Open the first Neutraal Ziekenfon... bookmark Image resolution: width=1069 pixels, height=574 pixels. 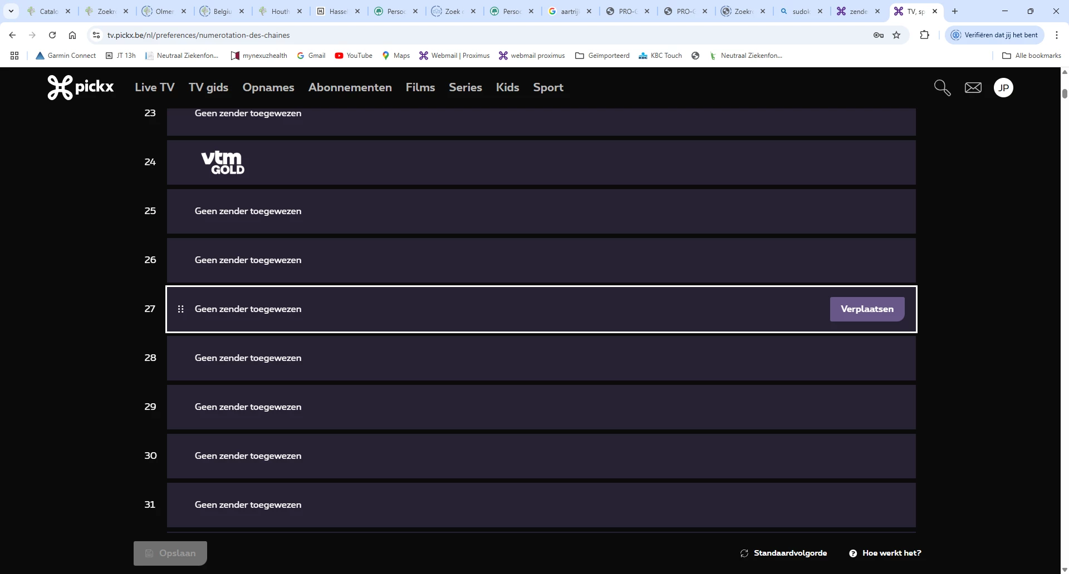pos(182,56)
